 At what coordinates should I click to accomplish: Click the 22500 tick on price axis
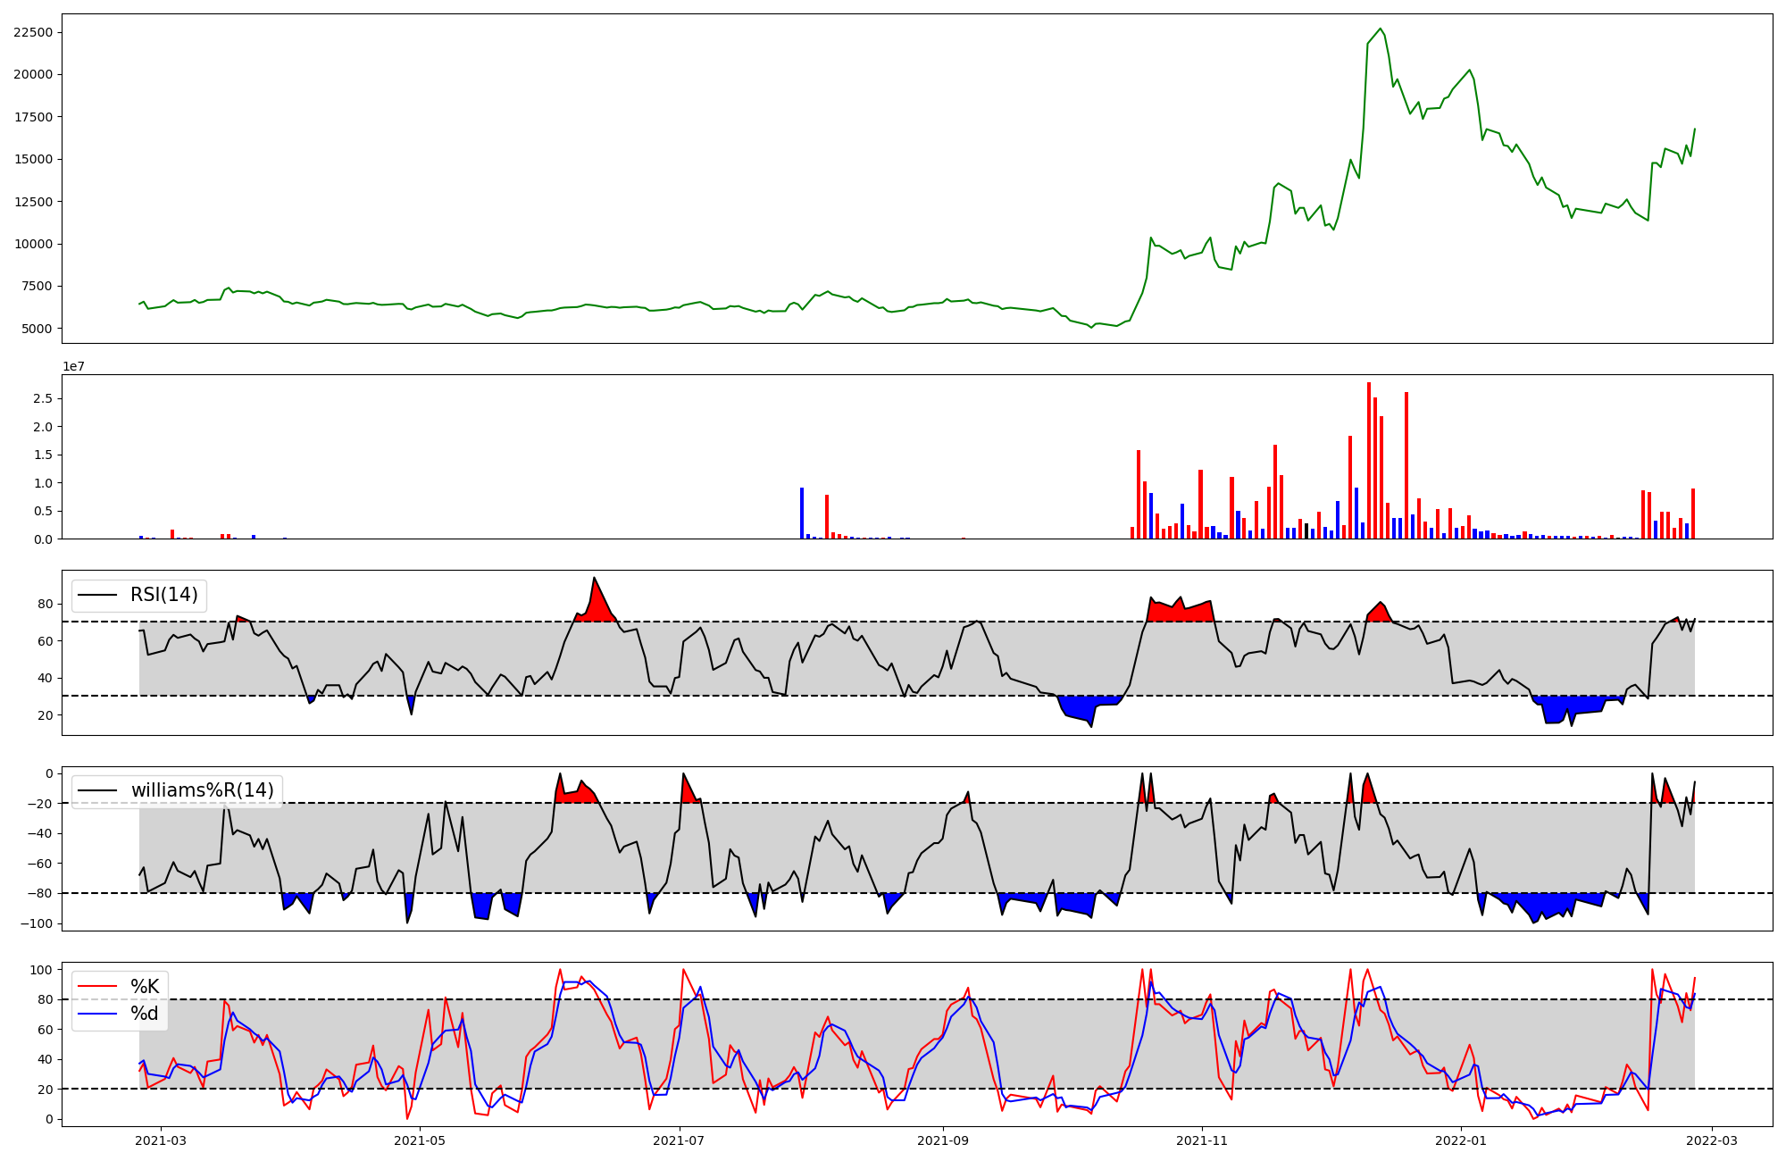pyautogui.click(x=33, y=32)
